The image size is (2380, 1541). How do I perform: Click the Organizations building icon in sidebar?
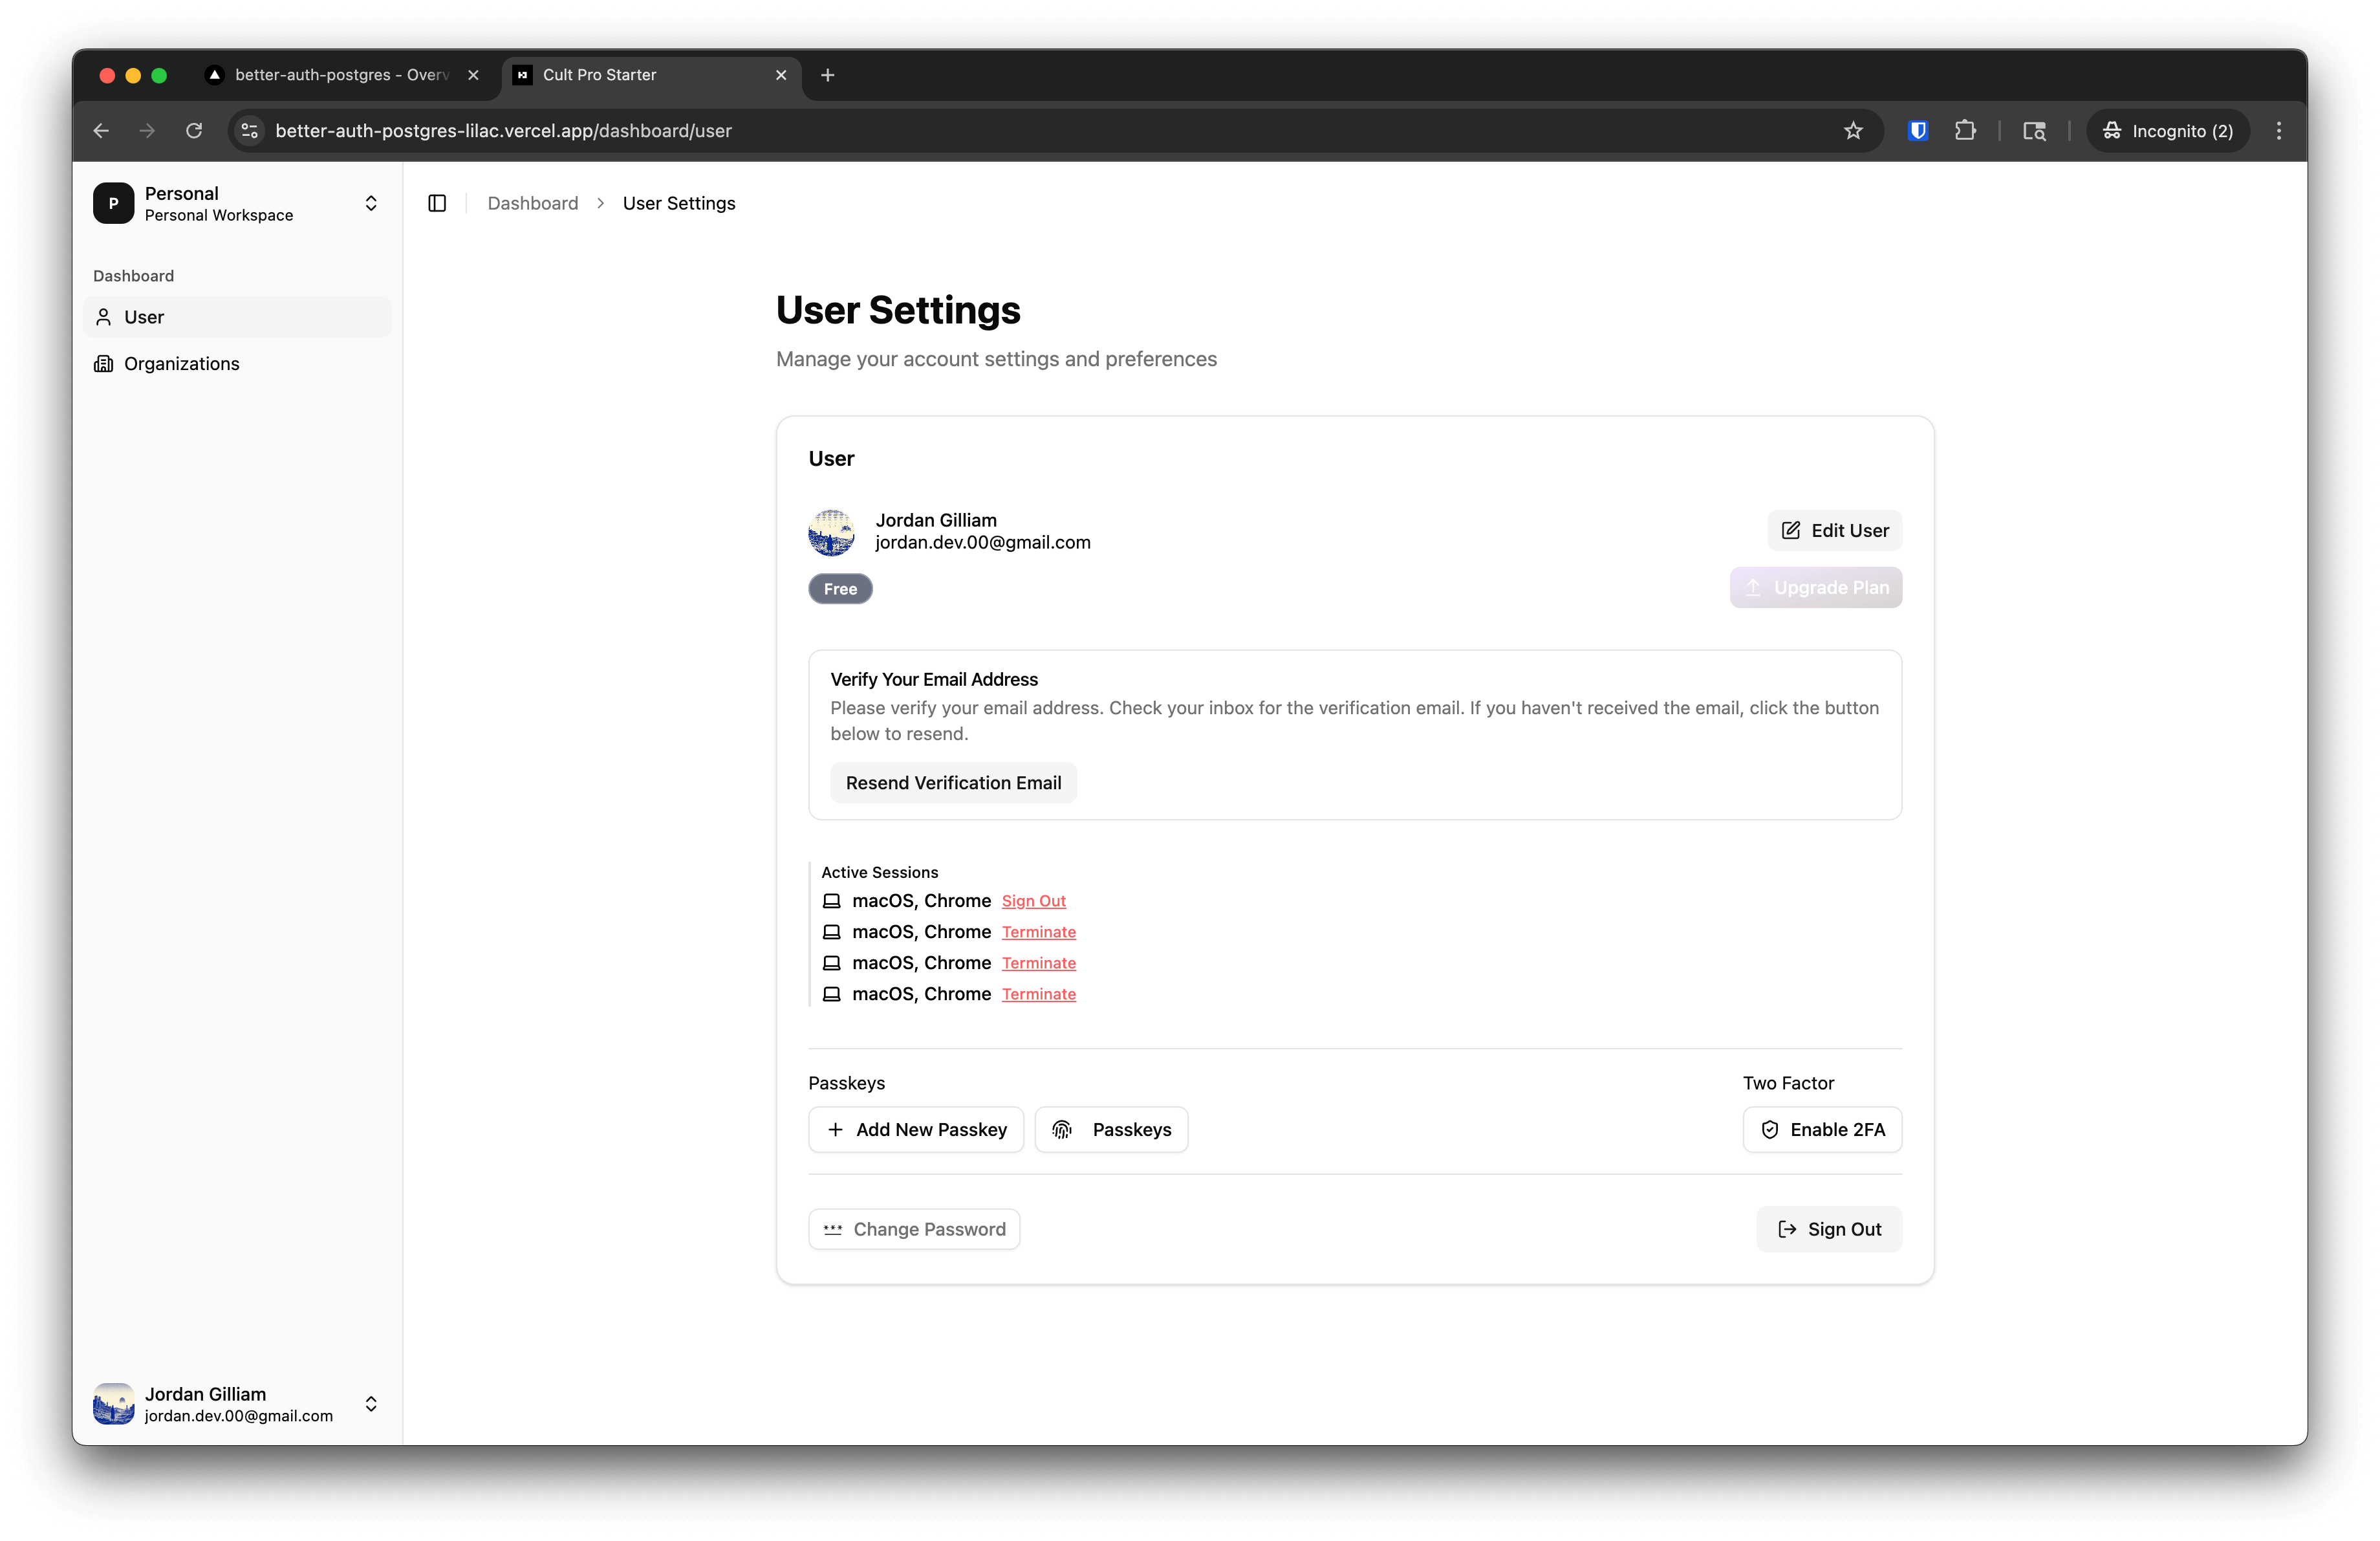[105, 363]
